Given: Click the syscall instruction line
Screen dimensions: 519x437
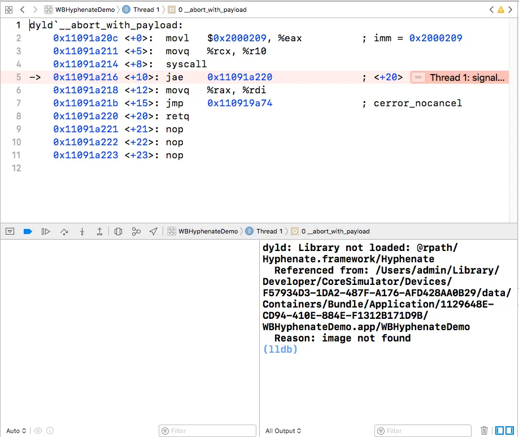Looking at the screenshot, I should (x=186, y=64).
